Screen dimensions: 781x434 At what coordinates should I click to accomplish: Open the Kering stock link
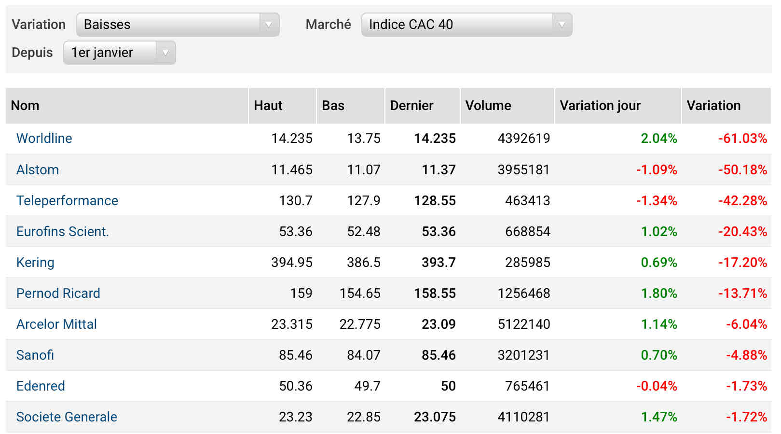coord(35,263)
